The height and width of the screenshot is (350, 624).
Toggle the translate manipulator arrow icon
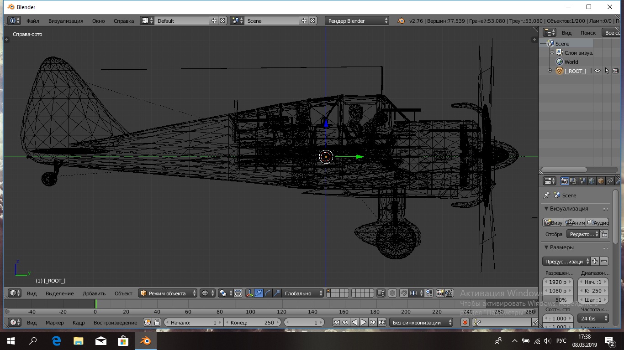click(259, 293)
